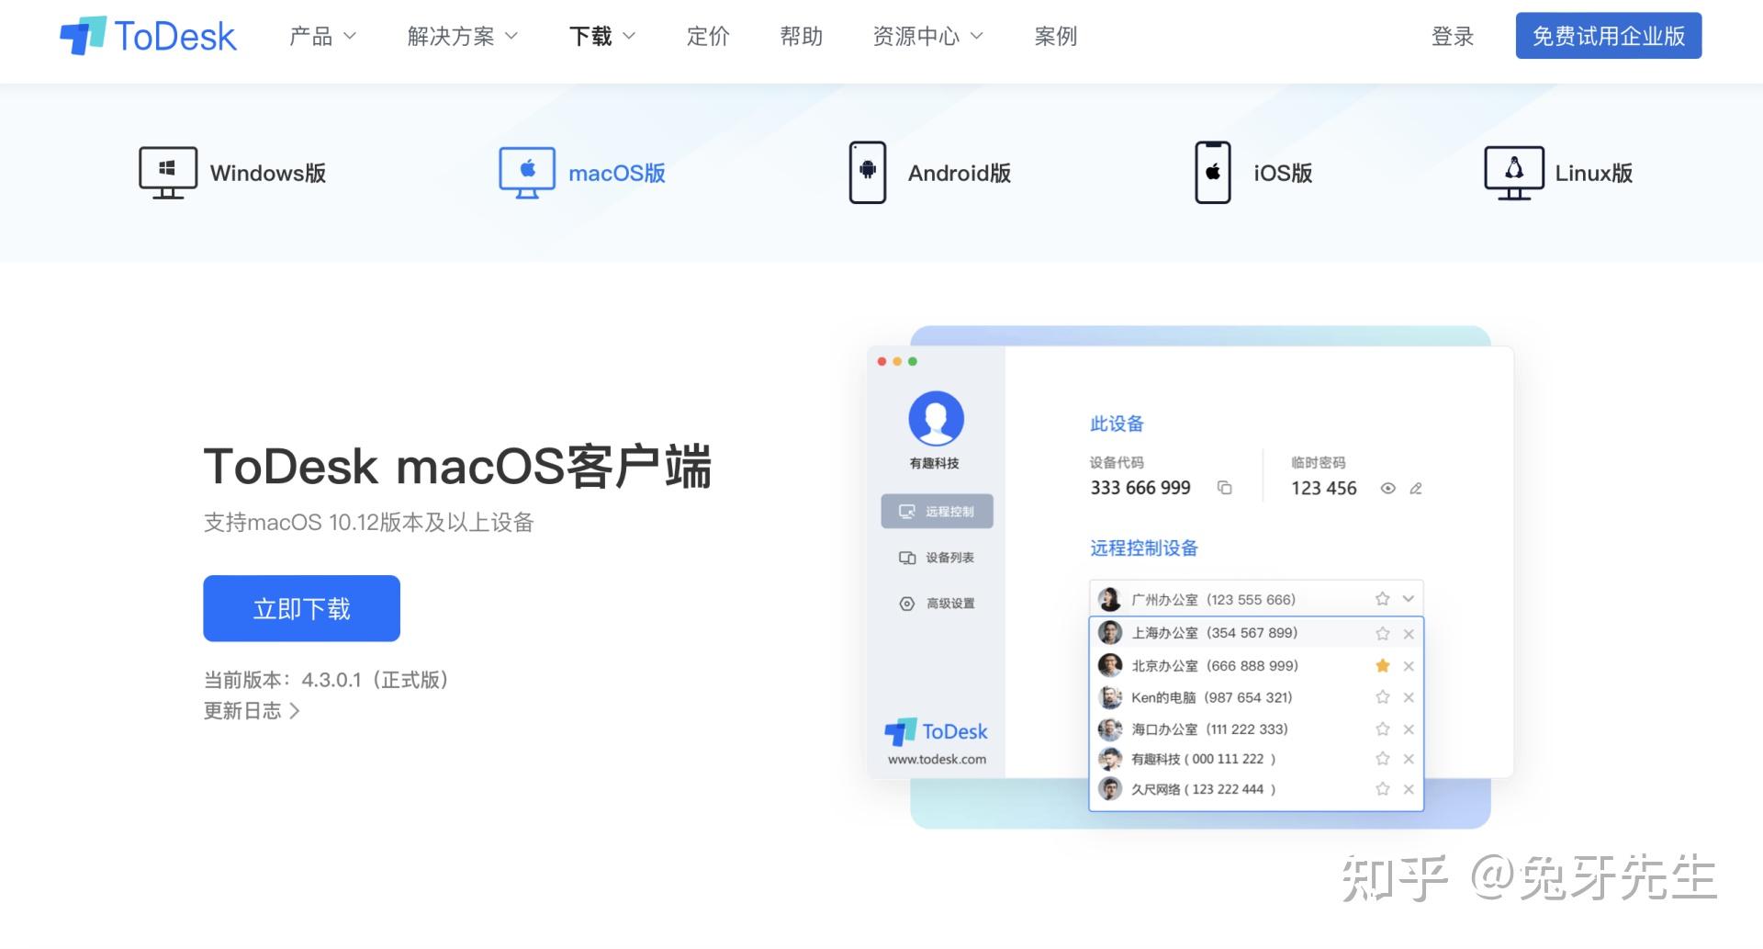Screen dimensions: 1763x949
Task: Open 高级设置 in app sidebar
Action: point(937,604)
